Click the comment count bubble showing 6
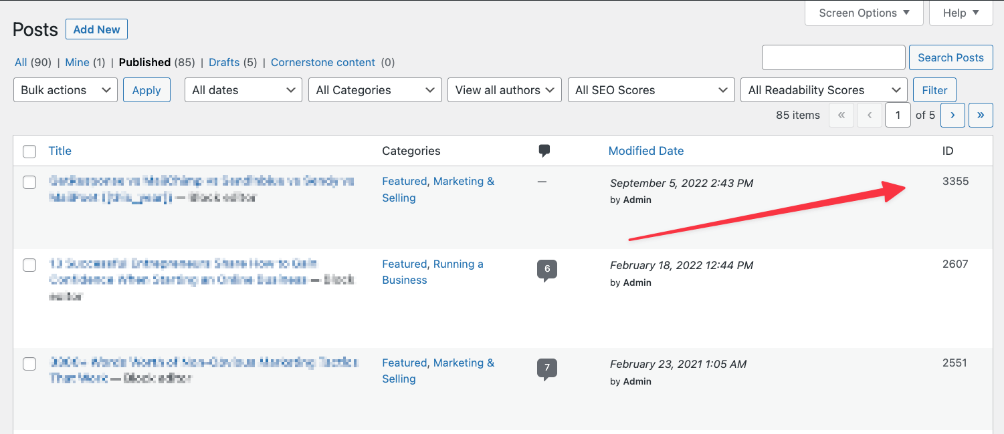The image size is (1004, 434). click(x=547, y=268)
